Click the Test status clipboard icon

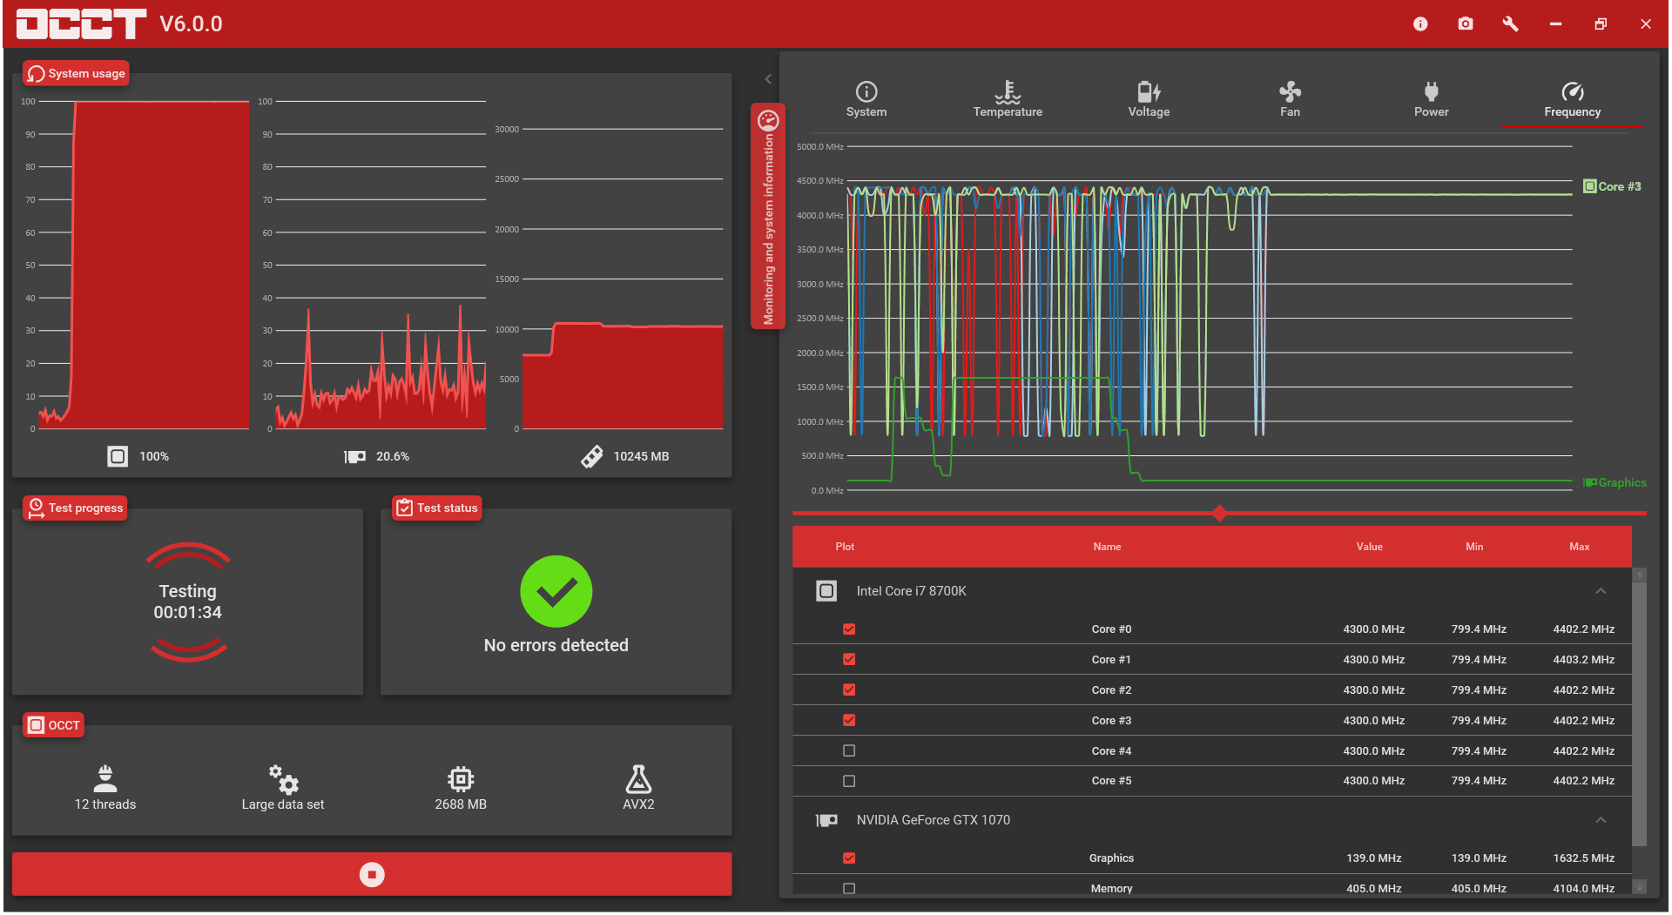pyautogui.click(x=404, y=508)
